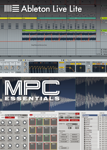Click the Zoom Q-Link knob
107x150 pixels.
coord(24,146)
